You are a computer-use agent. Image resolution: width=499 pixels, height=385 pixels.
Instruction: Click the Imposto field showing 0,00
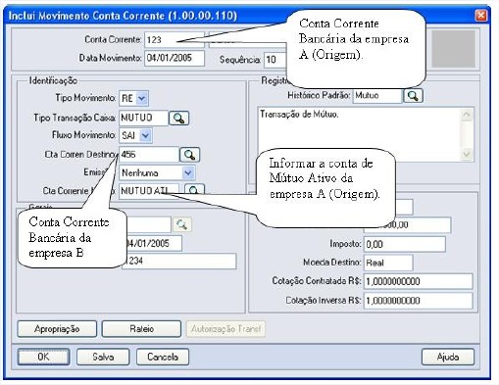click(x=405, y=244)
